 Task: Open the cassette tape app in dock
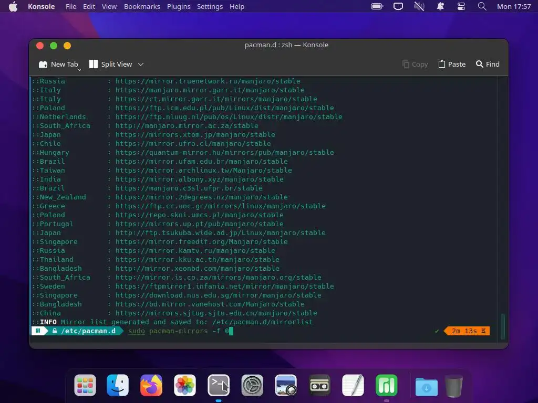point(319,385)
